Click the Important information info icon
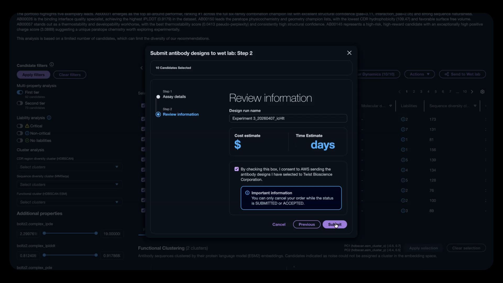 pos(247,193)
